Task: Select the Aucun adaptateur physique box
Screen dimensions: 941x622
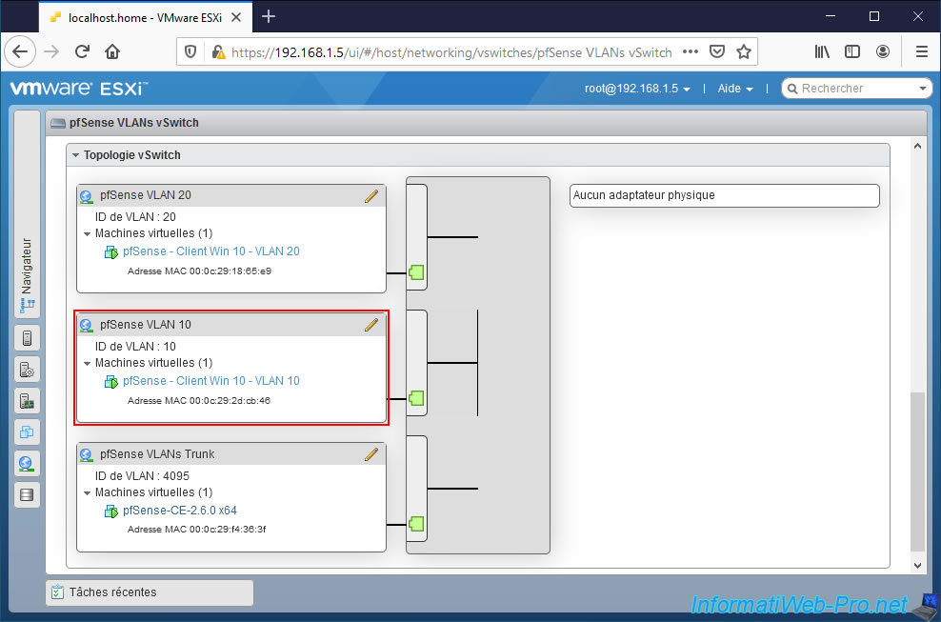Action: [725, 195]
